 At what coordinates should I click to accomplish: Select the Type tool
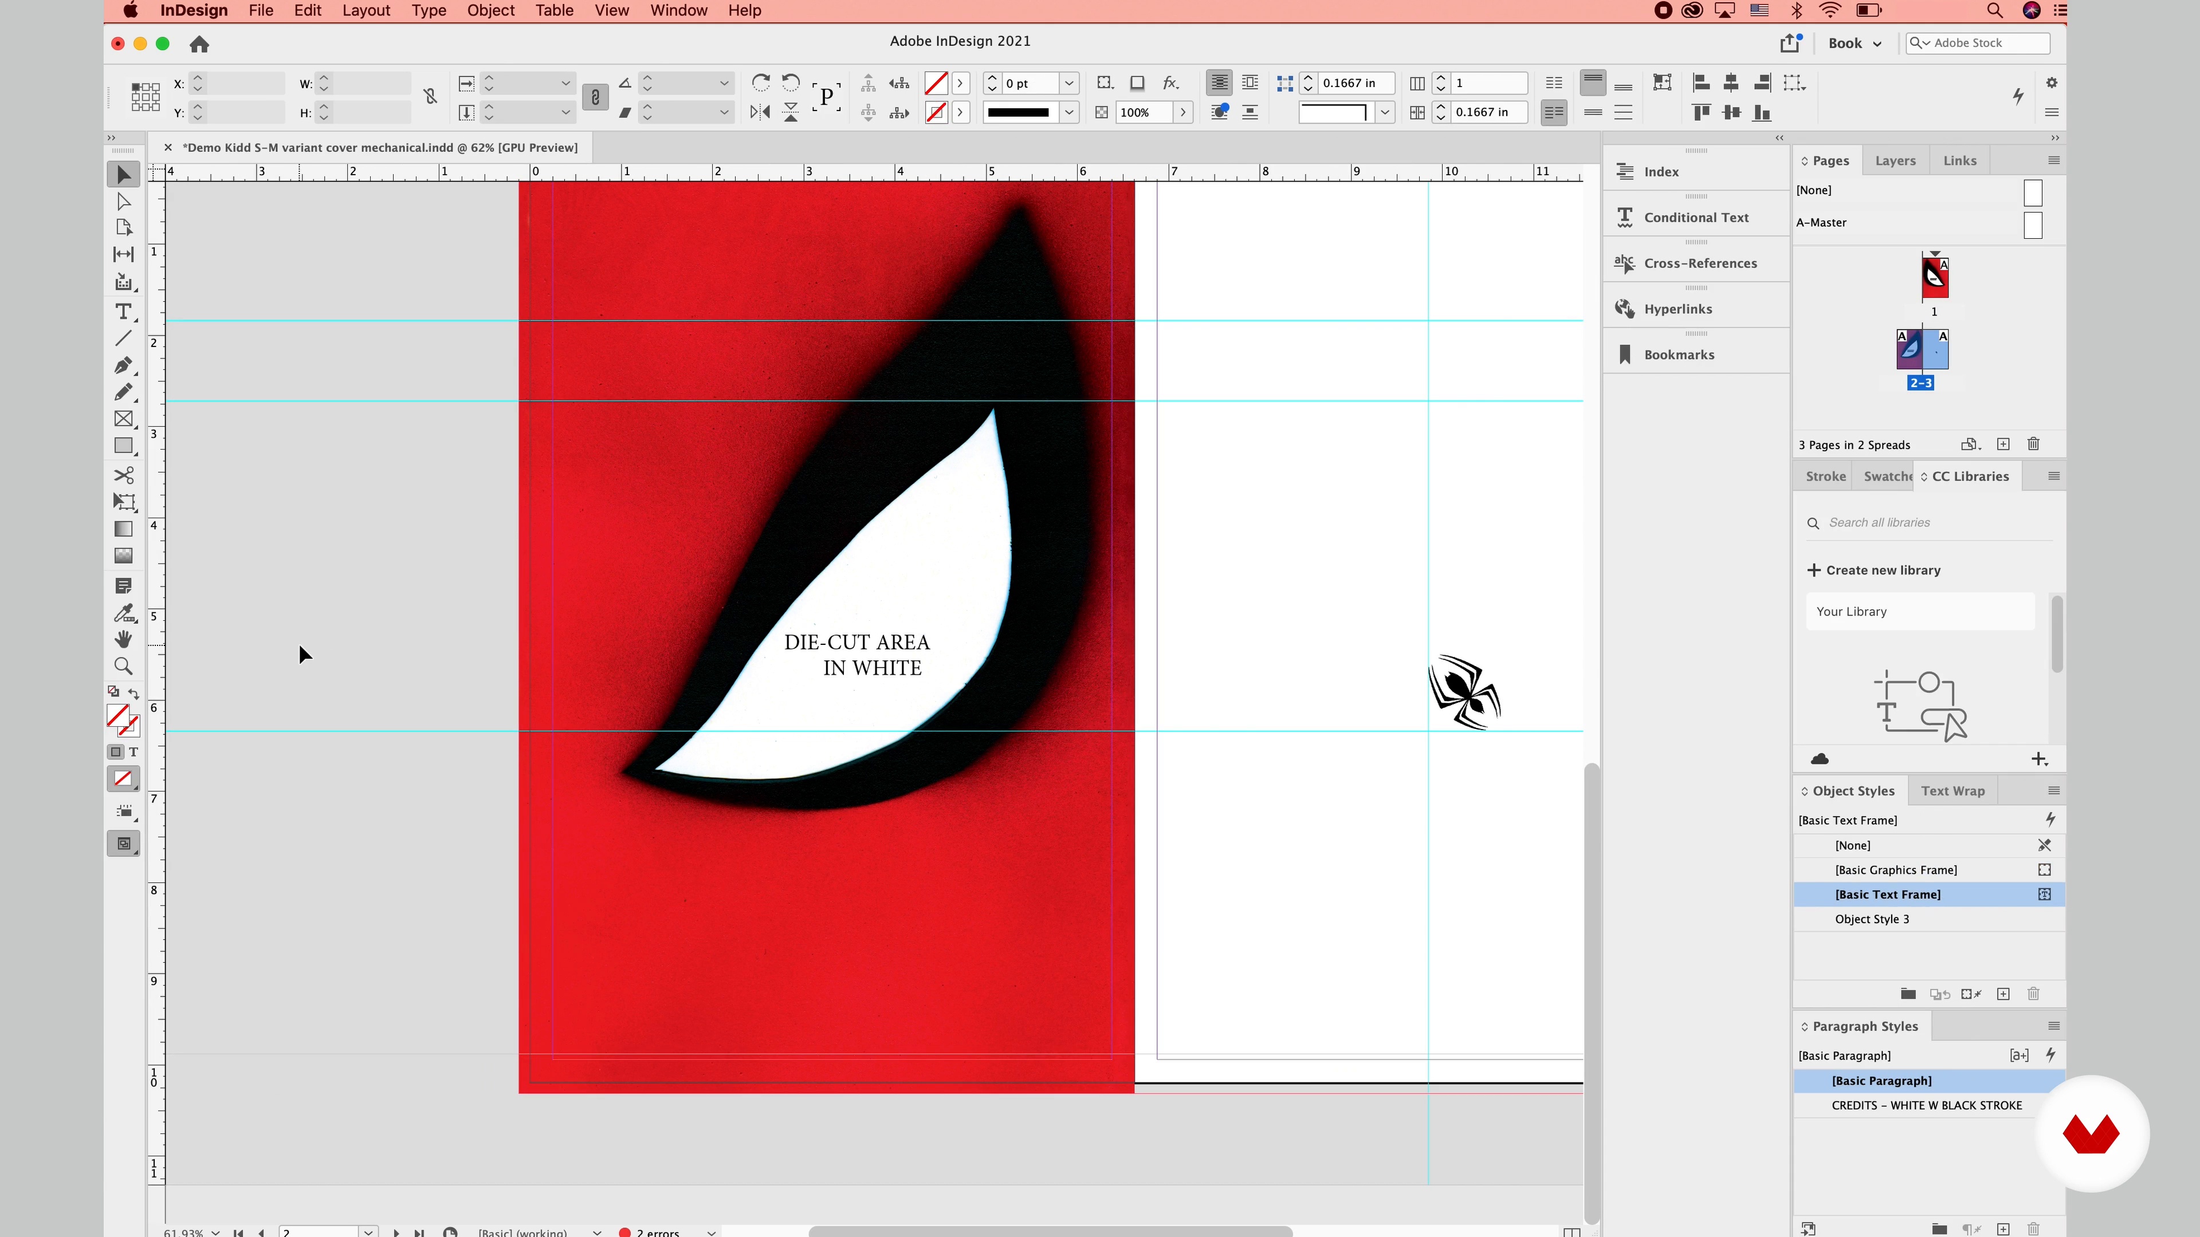pos(124,312)
